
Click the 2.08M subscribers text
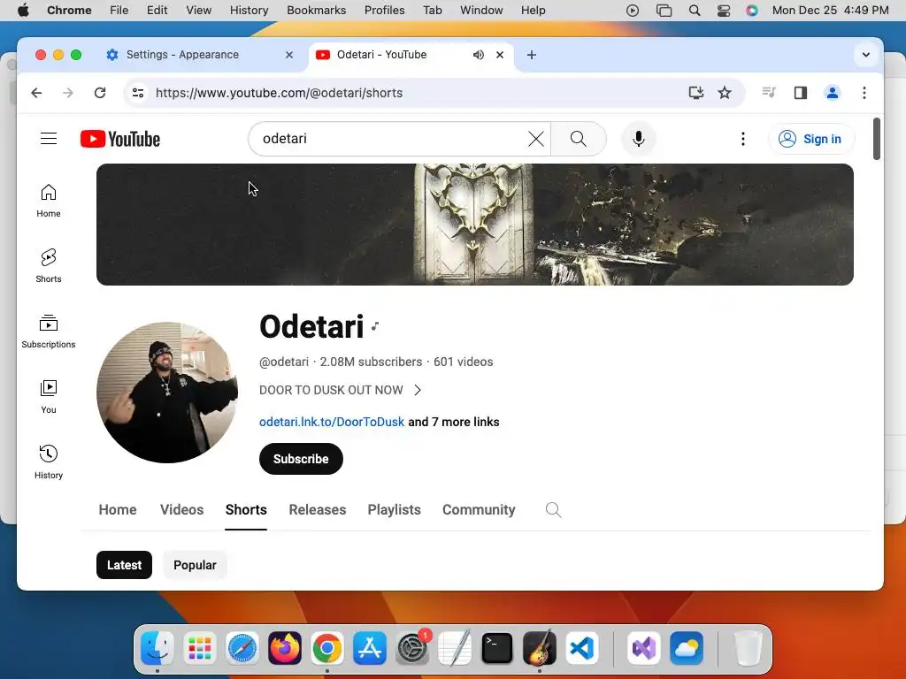pos(371,362)
